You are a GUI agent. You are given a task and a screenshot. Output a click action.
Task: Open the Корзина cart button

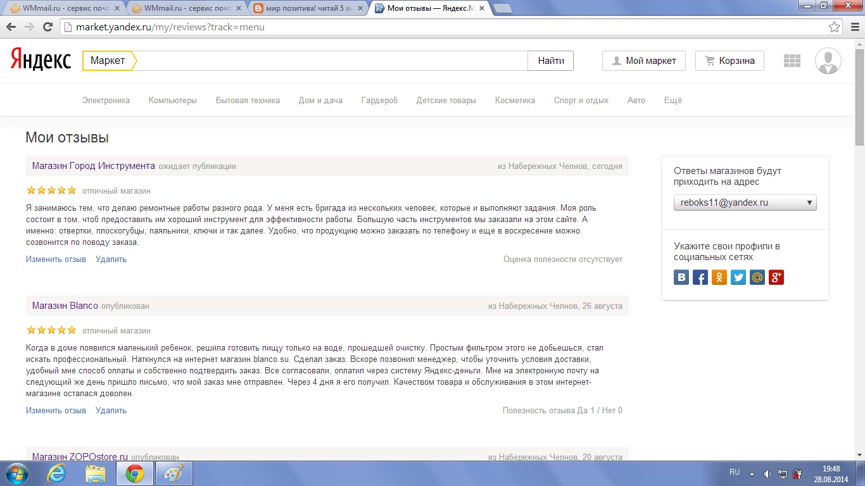(x=729, y=61)
